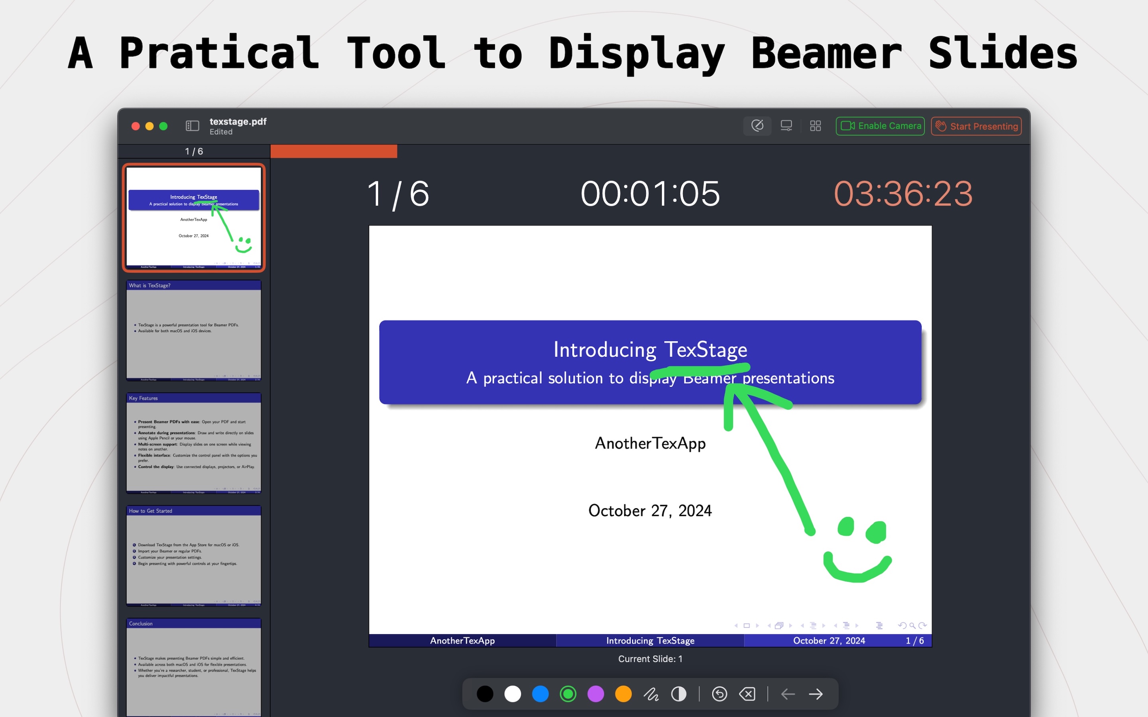The height and width of the screenshot is (717, 1148).
Task: Go to previous slide with the left arrow
Action: pos(788,693)
